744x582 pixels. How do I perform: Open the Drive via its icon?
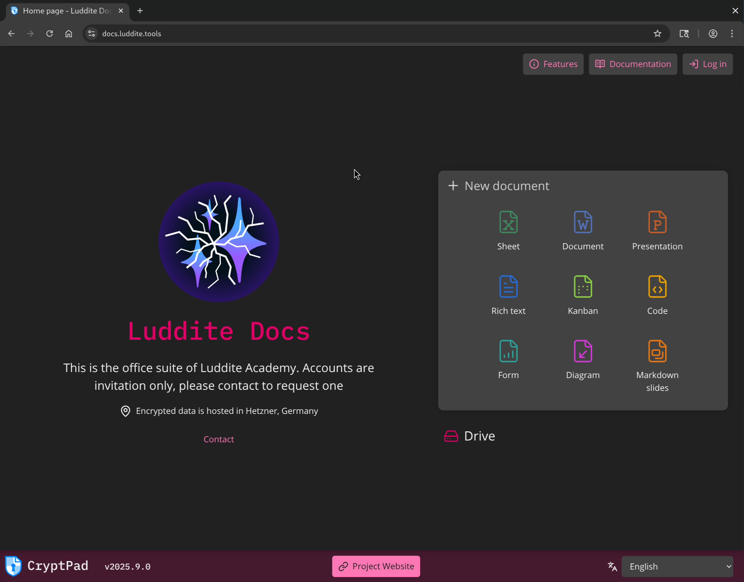(451, 436)
